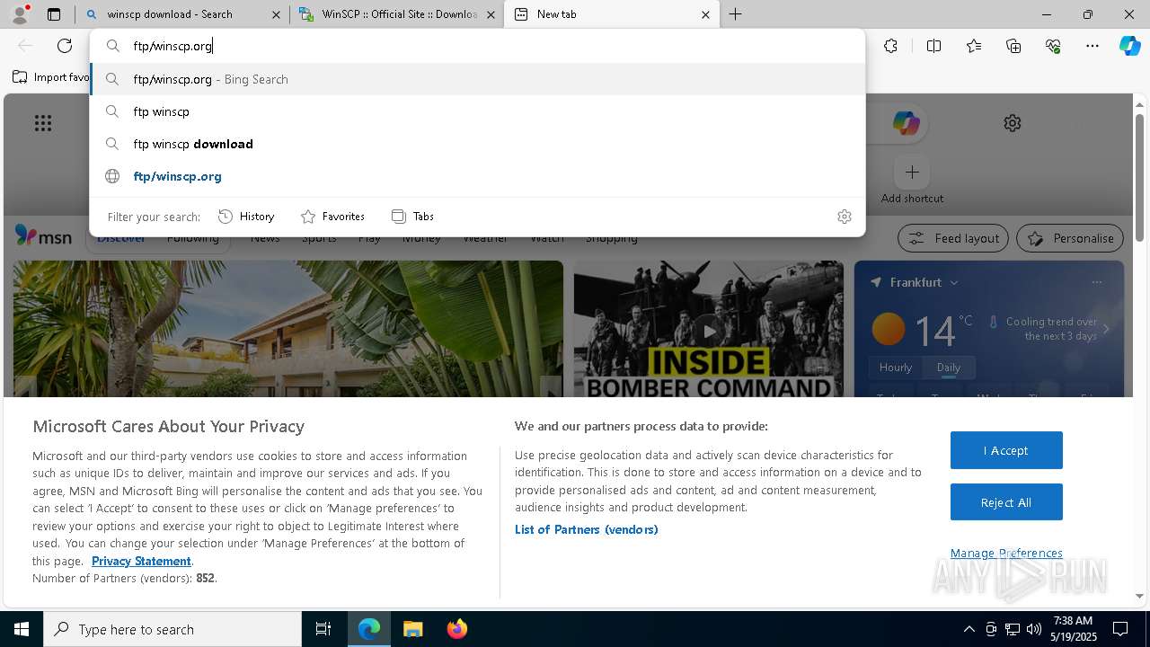The image size is (1150, 647).
Task: Filter suggestions by Favorites
Action: (332, 217)
